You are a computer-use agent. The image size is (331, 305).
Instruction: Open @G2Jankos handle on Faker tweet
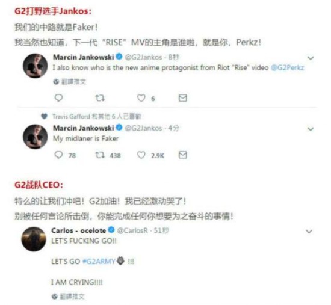tap(144, 128)
